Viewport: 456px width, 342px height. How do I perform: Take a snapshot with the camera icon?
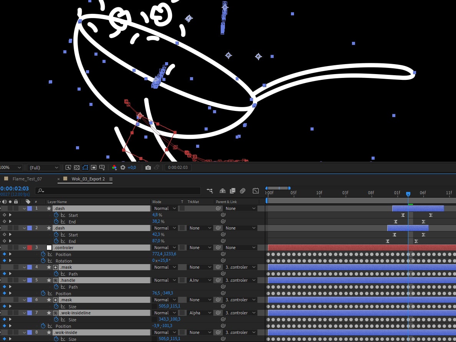click(x=148, y=168)
